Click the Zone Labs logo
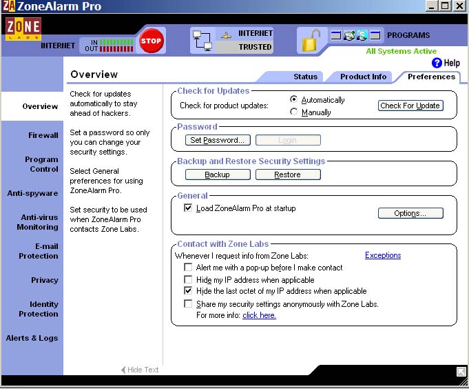This screenshot has height=389, width=469. (x=23, y=29)
